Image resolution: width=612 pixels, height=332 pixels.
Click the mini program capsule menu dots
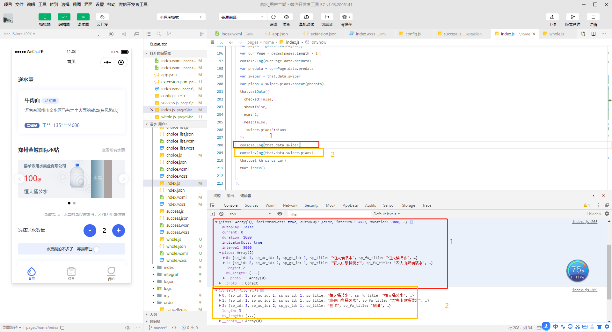107,63
